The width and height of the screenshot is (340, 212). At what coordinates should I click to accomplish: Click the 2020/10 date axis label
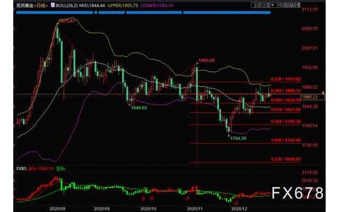point(148,209)
